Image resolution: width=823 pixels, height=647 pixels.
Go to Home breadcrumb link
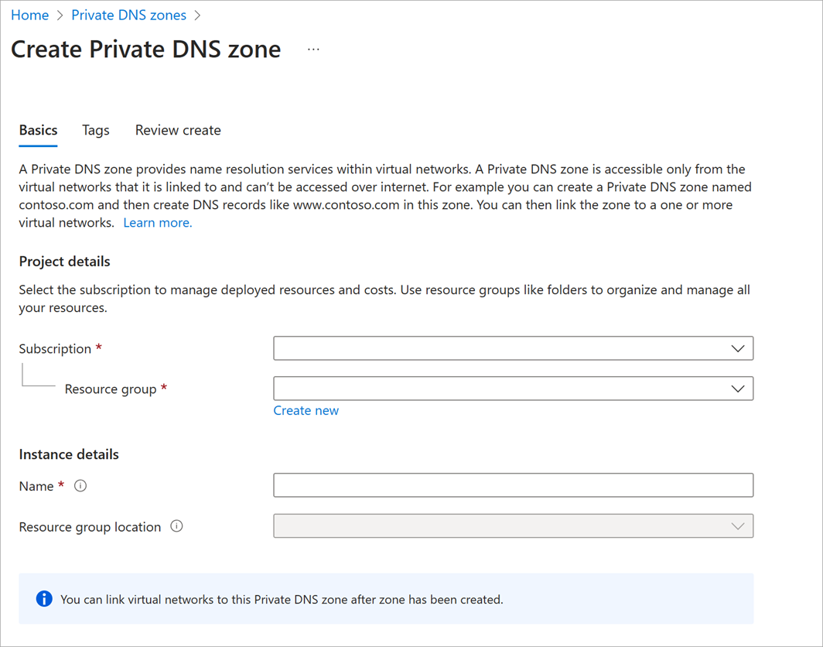pos(30,15)
